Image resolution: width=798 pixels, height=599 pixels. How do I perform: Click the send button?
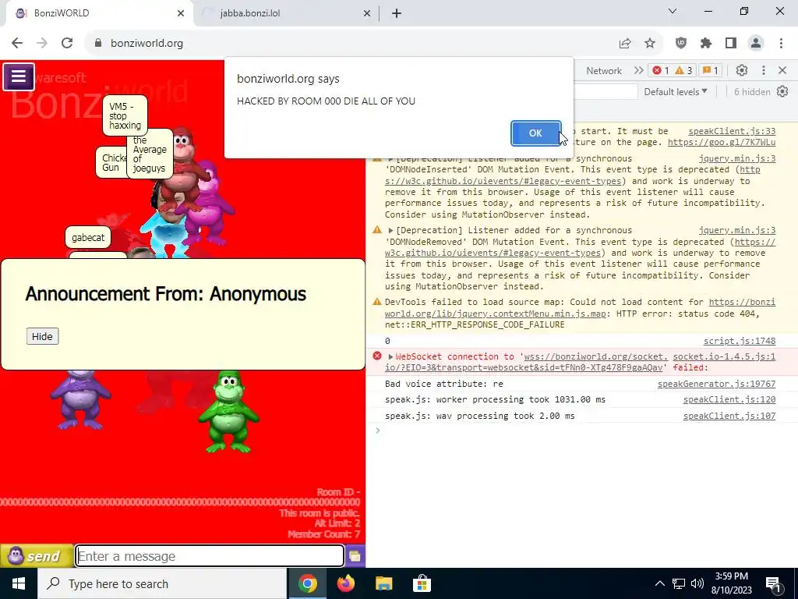coord(36,556)
